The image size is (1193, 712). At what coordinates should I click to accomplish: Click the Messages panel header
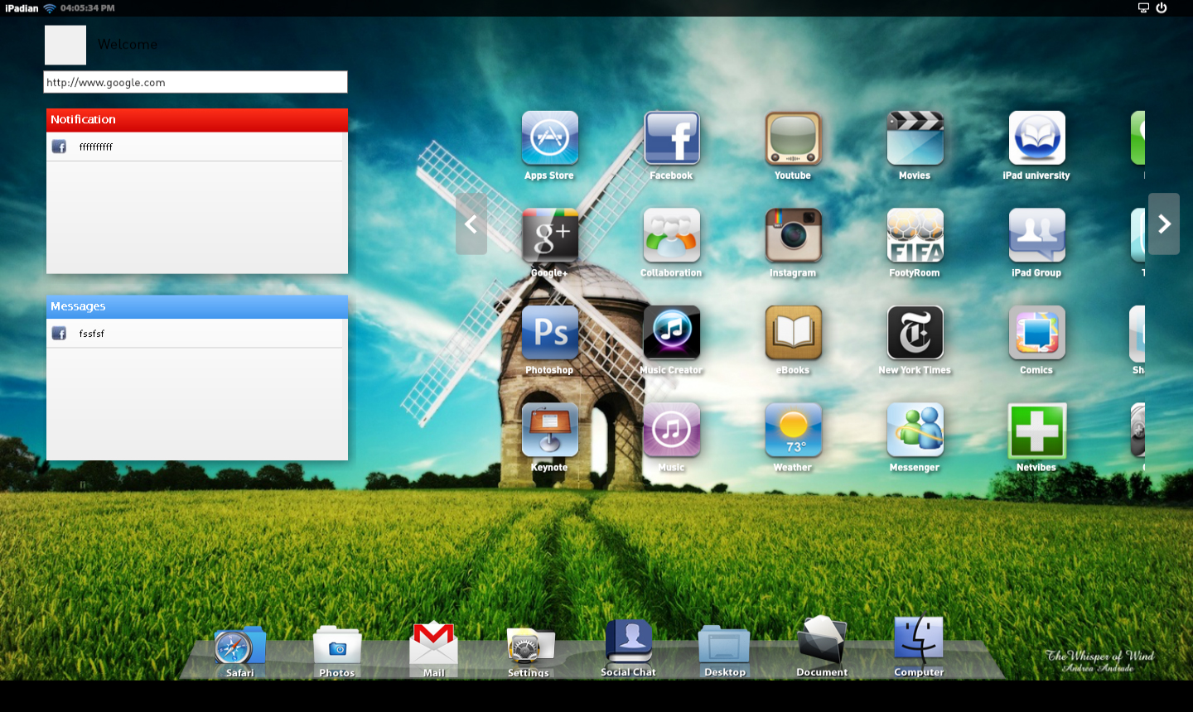tap(197, 306)
